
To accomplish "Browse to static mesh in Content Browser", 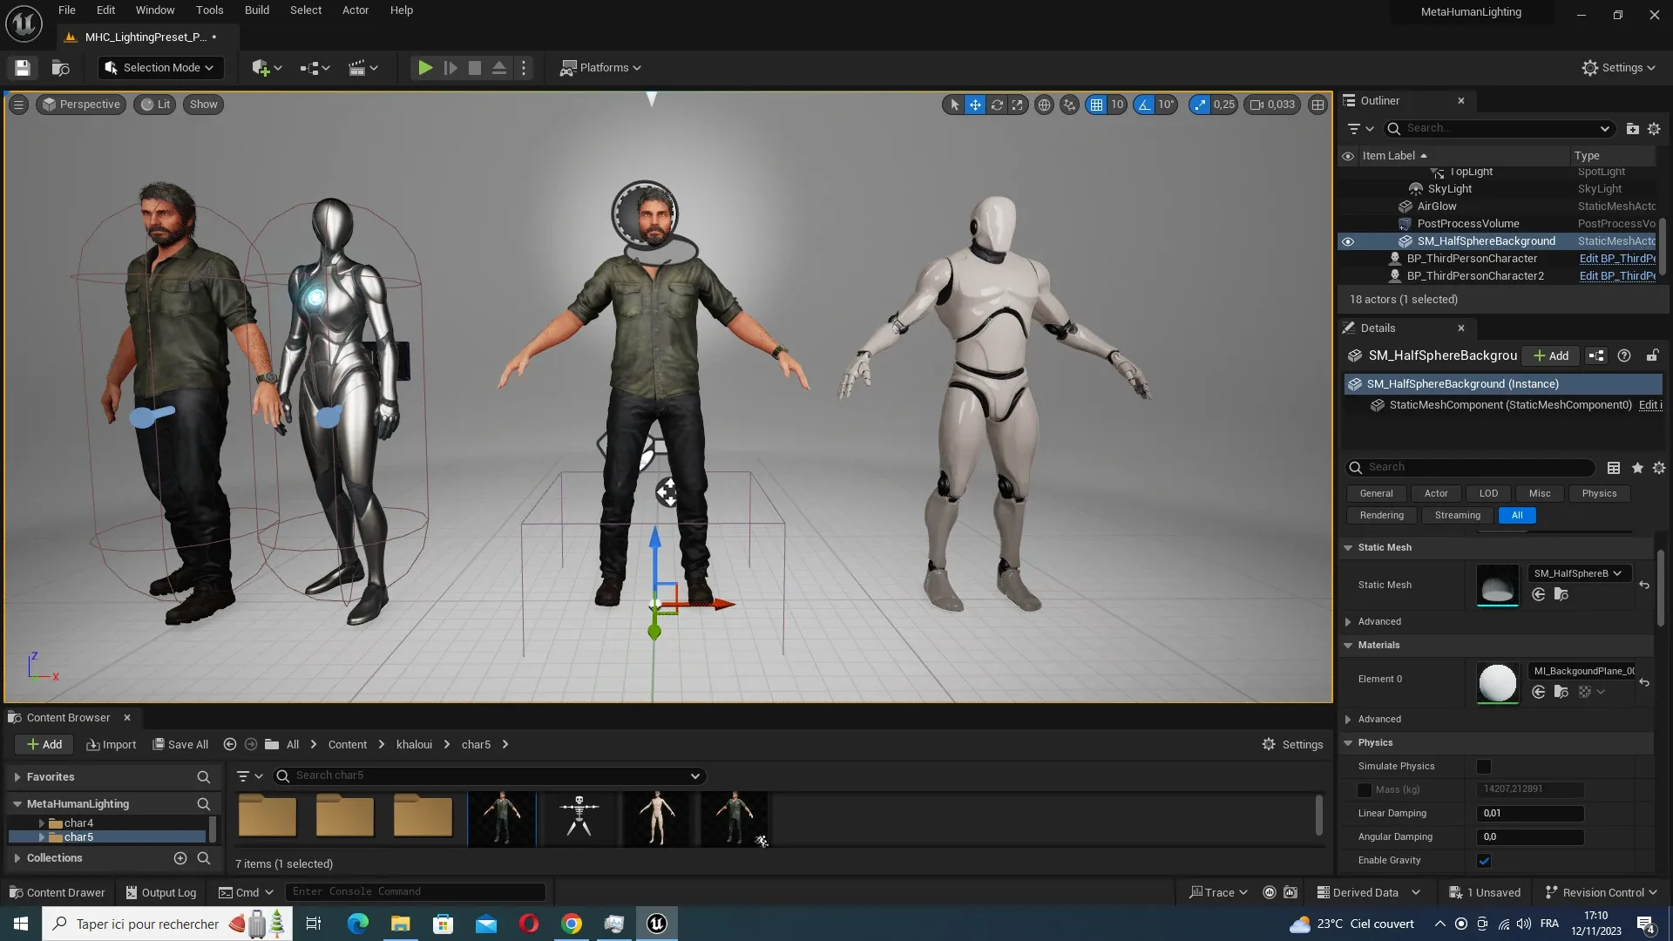I will (x=1561, y=594).
